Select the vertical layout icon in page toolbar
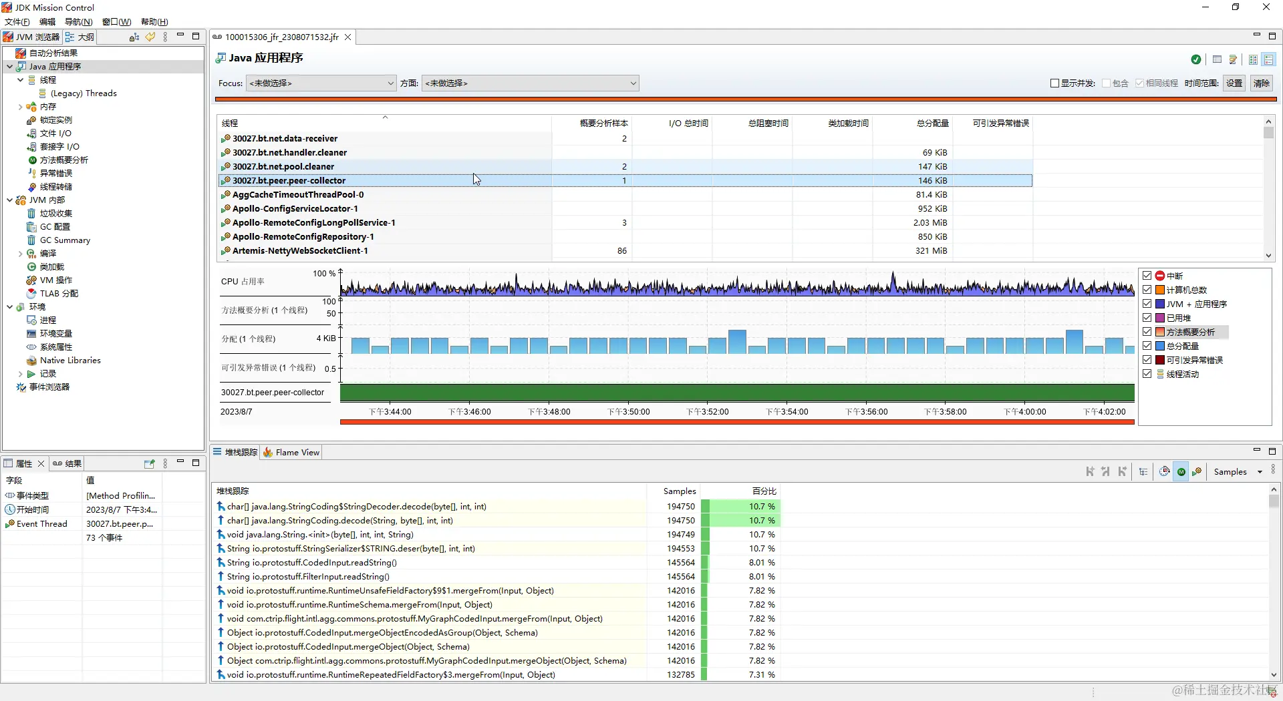This screenshot has height=701, width=1283. (1269, 59)
